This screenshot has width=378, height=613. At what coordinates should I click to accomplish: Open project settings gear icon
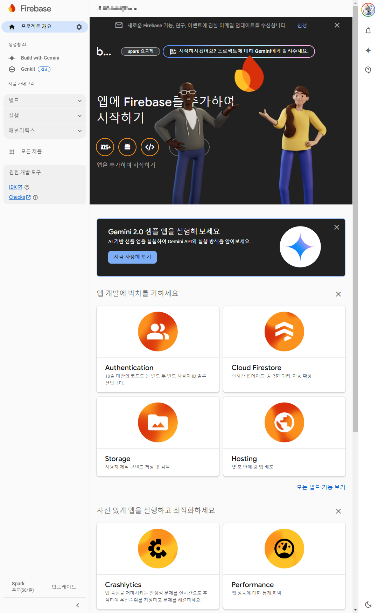point(79,27)
